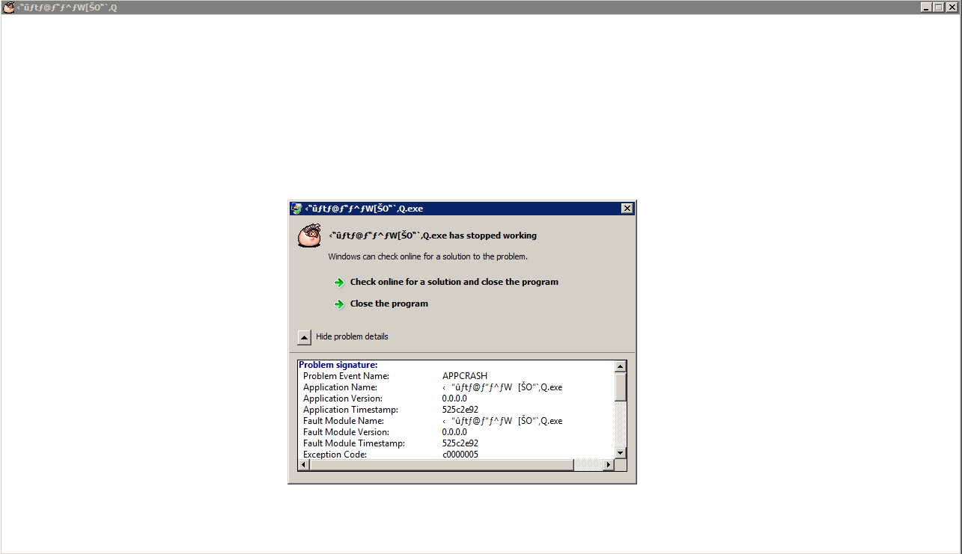This screenshot has width=962, height=554.
Task: Click the large crashed application icon in dialog
Action: pyautogui.click(x=309, y=236)
